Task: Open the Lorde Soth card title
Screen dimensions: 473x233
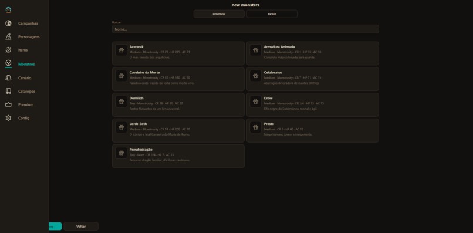Action: point(138,124)
